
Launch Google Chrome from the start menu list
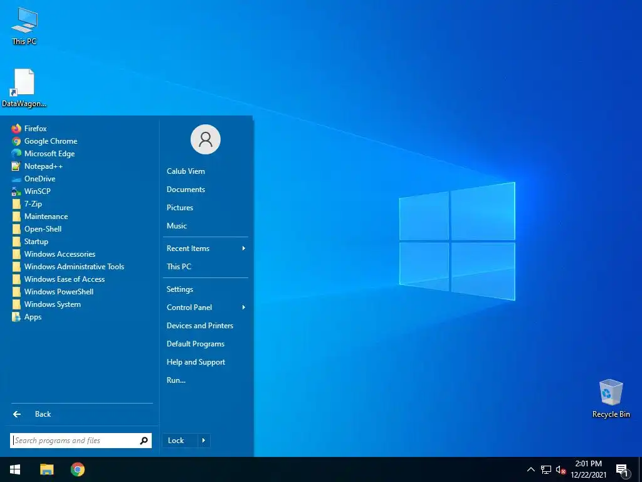tap(45, 141)
